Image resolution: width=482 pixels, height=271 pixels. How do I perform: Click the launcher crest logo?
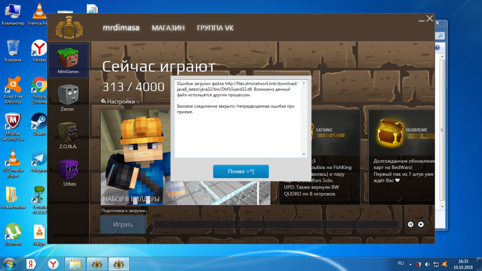pyautogui.click(x=69, y=27)
